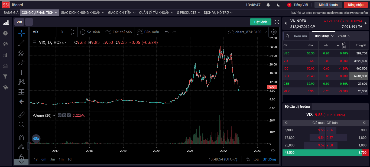Add a new chart tab with plus

point(29,22)
